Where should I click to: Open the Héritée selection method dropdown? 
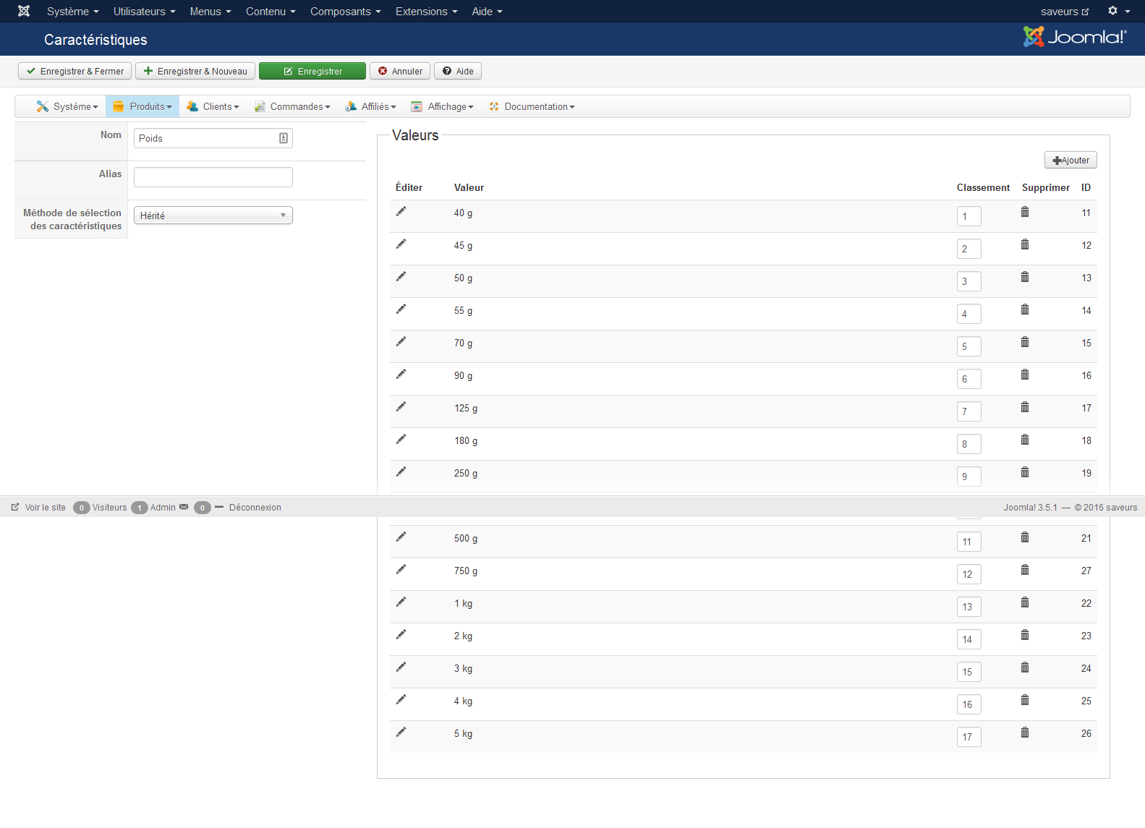pyautogui.click(x=213, y=215)
